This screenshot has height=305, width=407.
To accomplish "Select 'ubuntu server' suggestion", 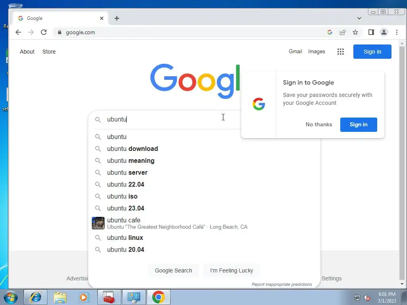I will click(x=204, y=172).
